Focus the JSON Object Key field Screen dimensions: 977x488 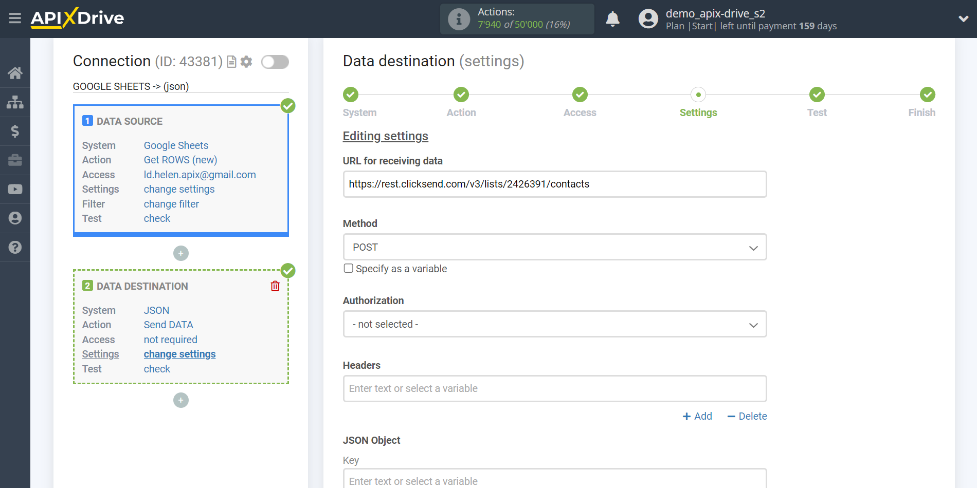[555, 478]
